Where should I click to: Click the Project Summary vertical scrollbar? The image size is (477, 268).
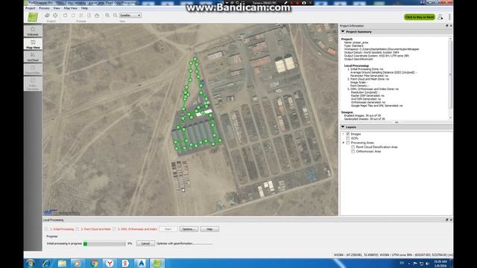(450, 78)
